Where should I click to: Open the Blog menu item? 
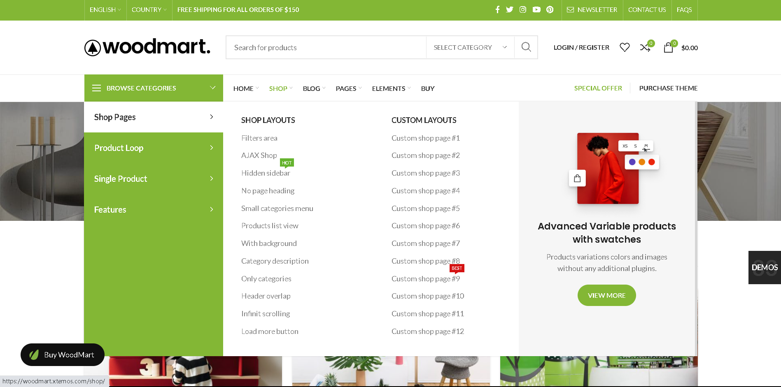tap(312, 88)
